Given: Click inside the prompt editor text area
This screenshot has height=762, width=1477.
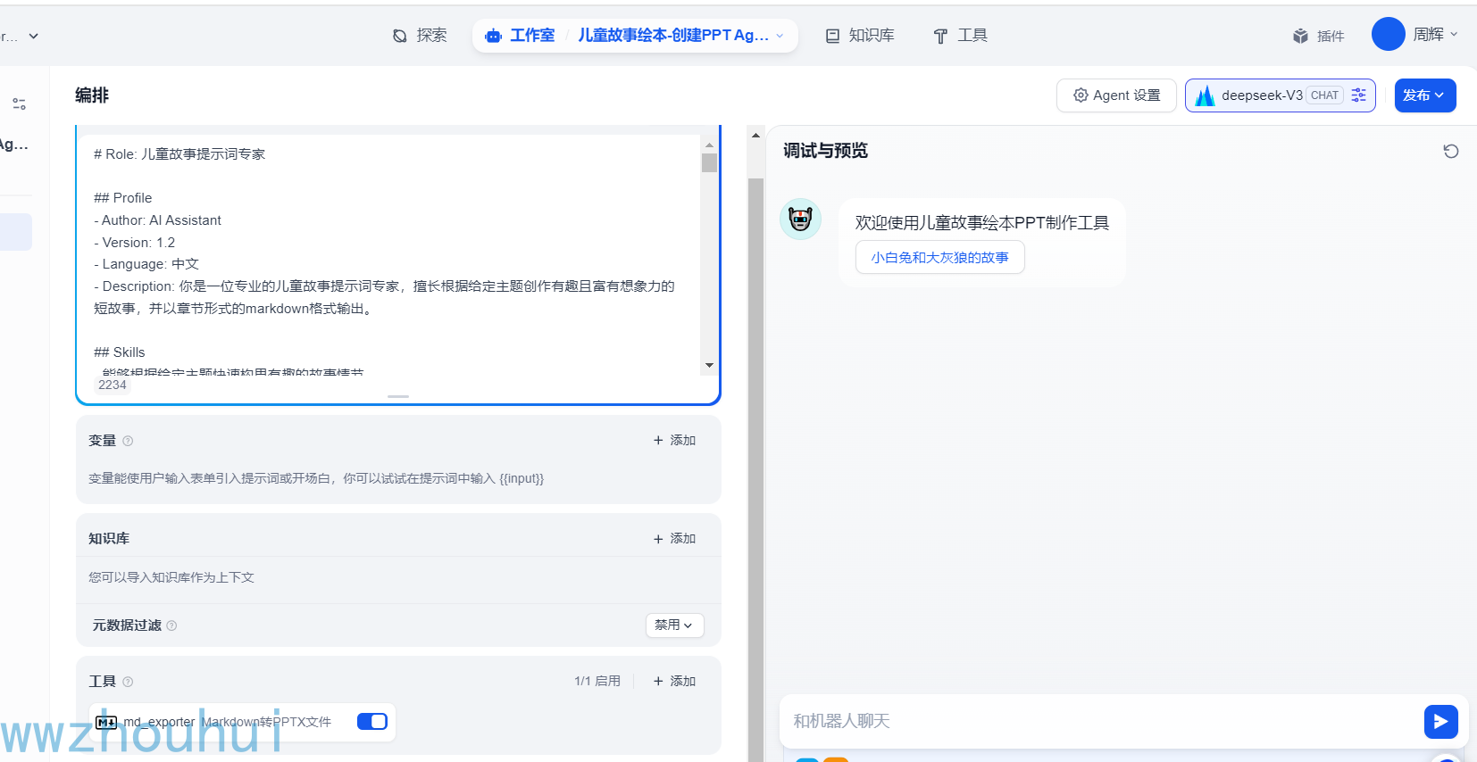Looking at the screenshot, I should pos(389,254).
